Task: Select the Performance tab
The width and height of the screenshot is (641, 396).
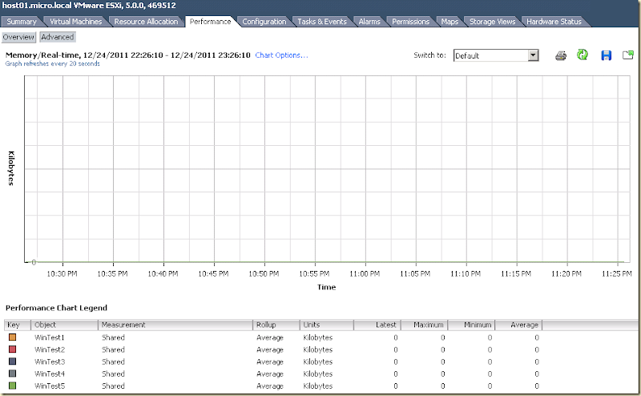Action: click(x=210, y=22)
